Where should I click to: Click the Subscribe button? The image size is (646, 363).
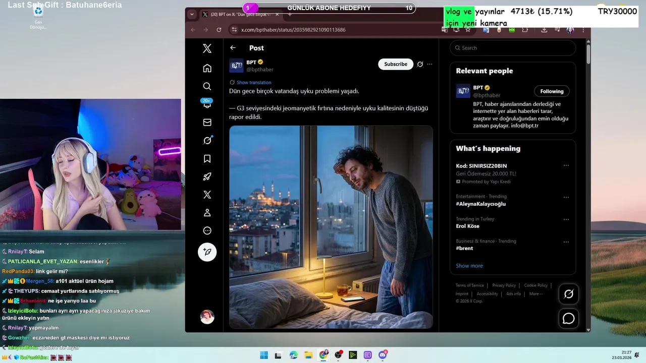[x=396, y=64]
